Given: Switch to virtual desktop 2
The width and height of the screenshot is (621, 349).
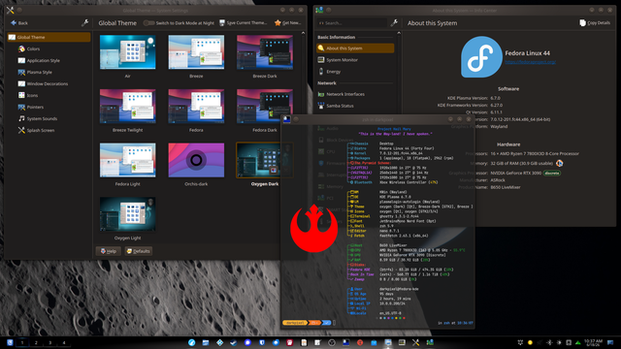Looking at the screenshot, I should click(x=36, y=342).
